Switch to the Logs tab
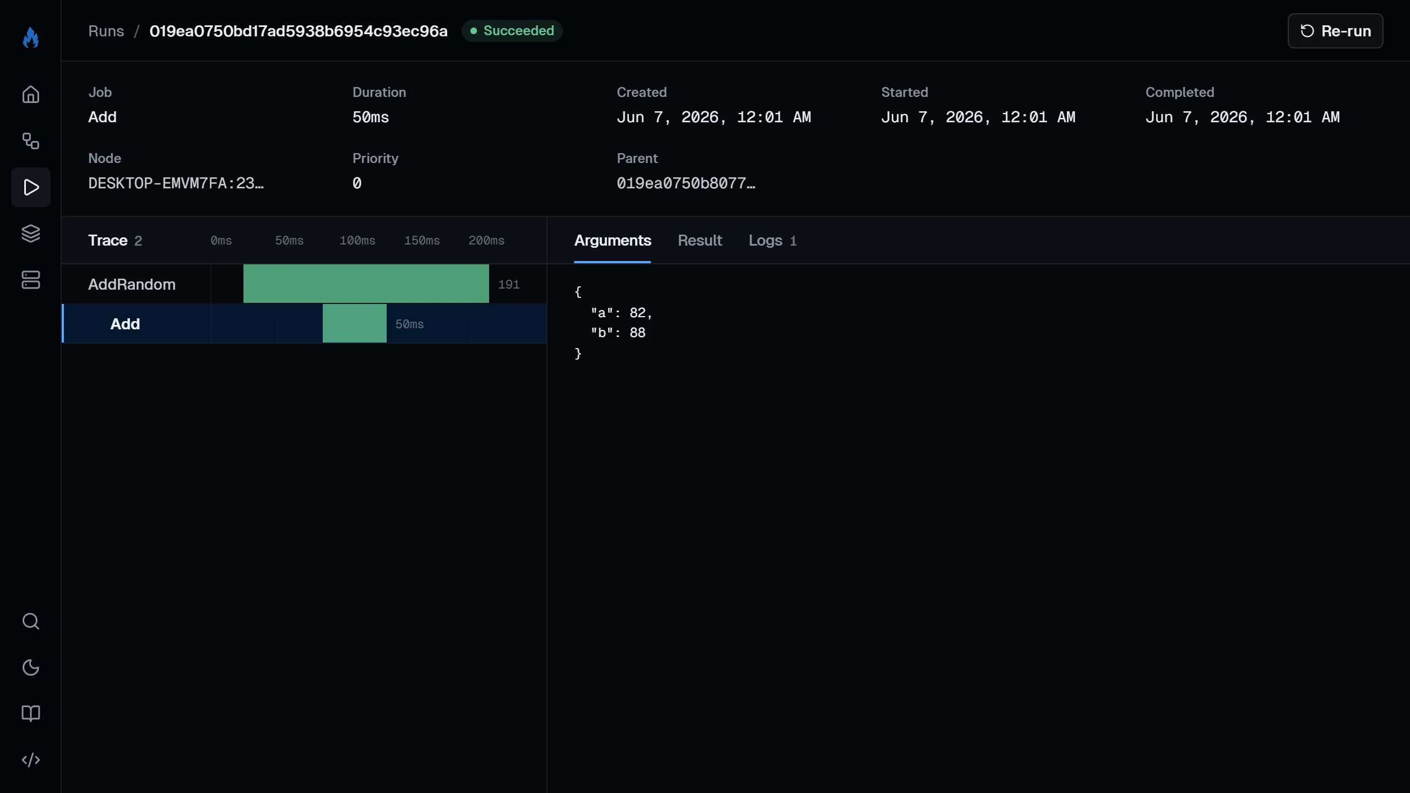 (x=772, y=241)
